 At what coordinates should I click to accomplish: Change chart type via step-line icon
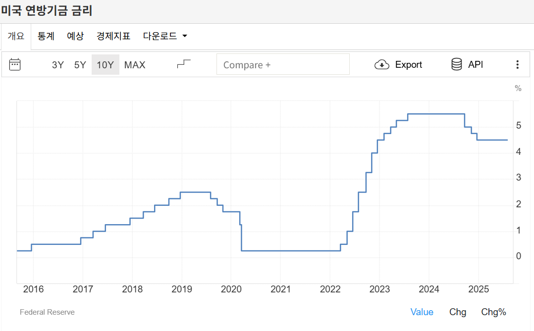[184, 64]
